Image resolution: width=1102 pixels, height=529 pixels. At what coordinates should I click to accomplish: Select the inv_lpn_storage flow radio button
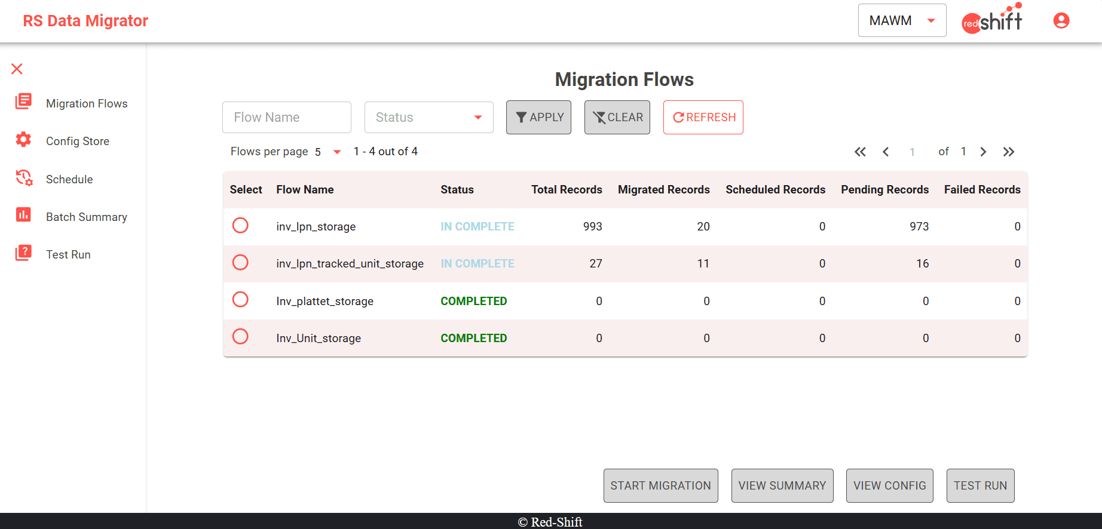click(240, 226)
